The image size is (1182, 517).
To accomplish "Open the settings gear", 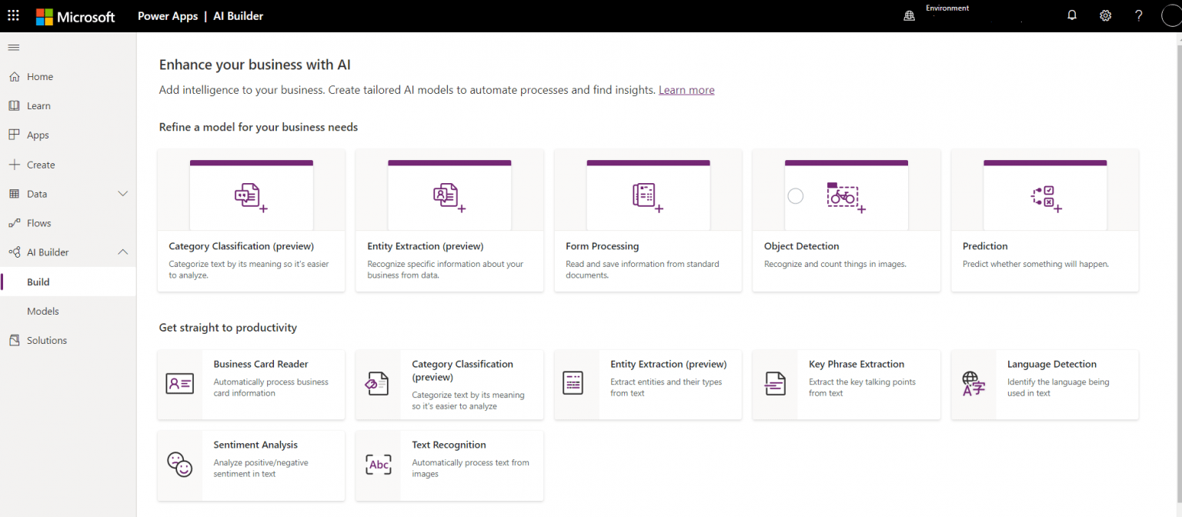I will point(1106,15).
